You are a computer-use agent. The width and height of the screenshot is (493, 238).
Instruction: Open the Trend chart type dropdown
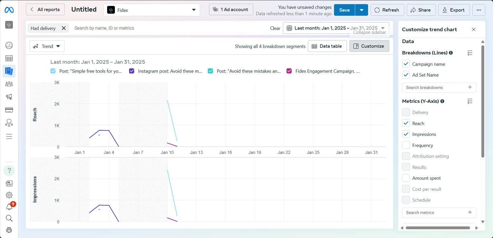click(x=47, y=46)
